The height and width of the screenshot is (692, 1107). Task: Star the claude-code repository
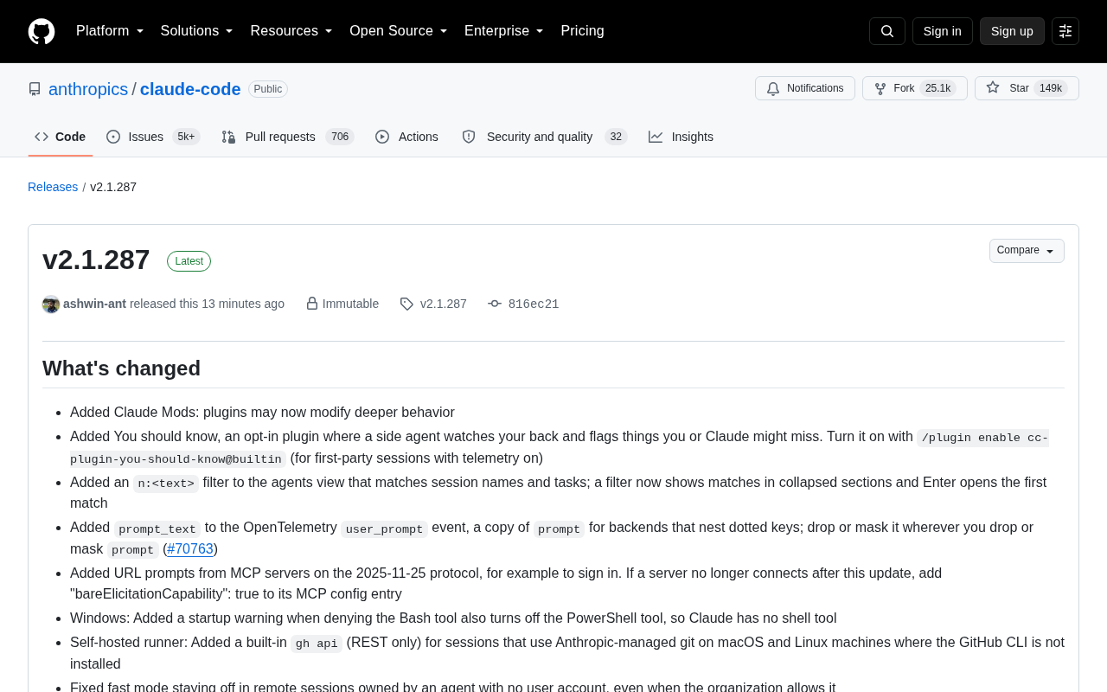click(x=1027, y=88)
